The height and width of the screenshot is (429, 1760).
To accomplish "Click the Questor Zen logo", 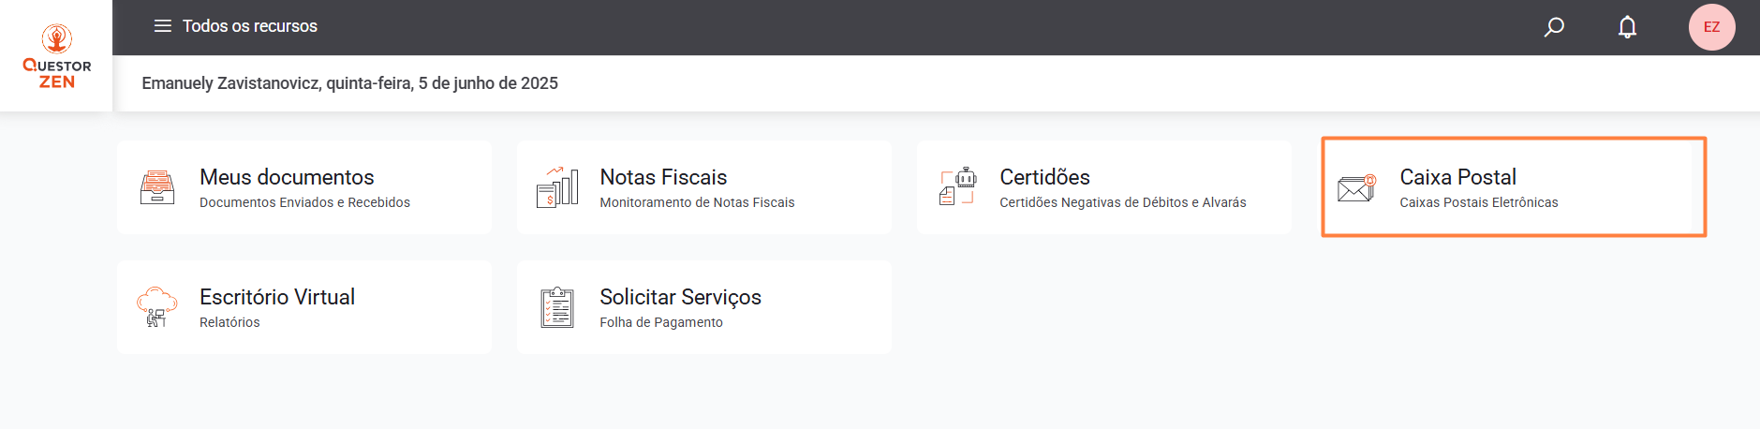I will pos(57,56).
